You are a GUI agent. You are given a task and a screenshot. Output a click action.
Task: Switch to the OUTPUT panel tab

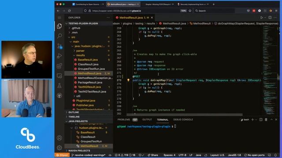point(147,119)
